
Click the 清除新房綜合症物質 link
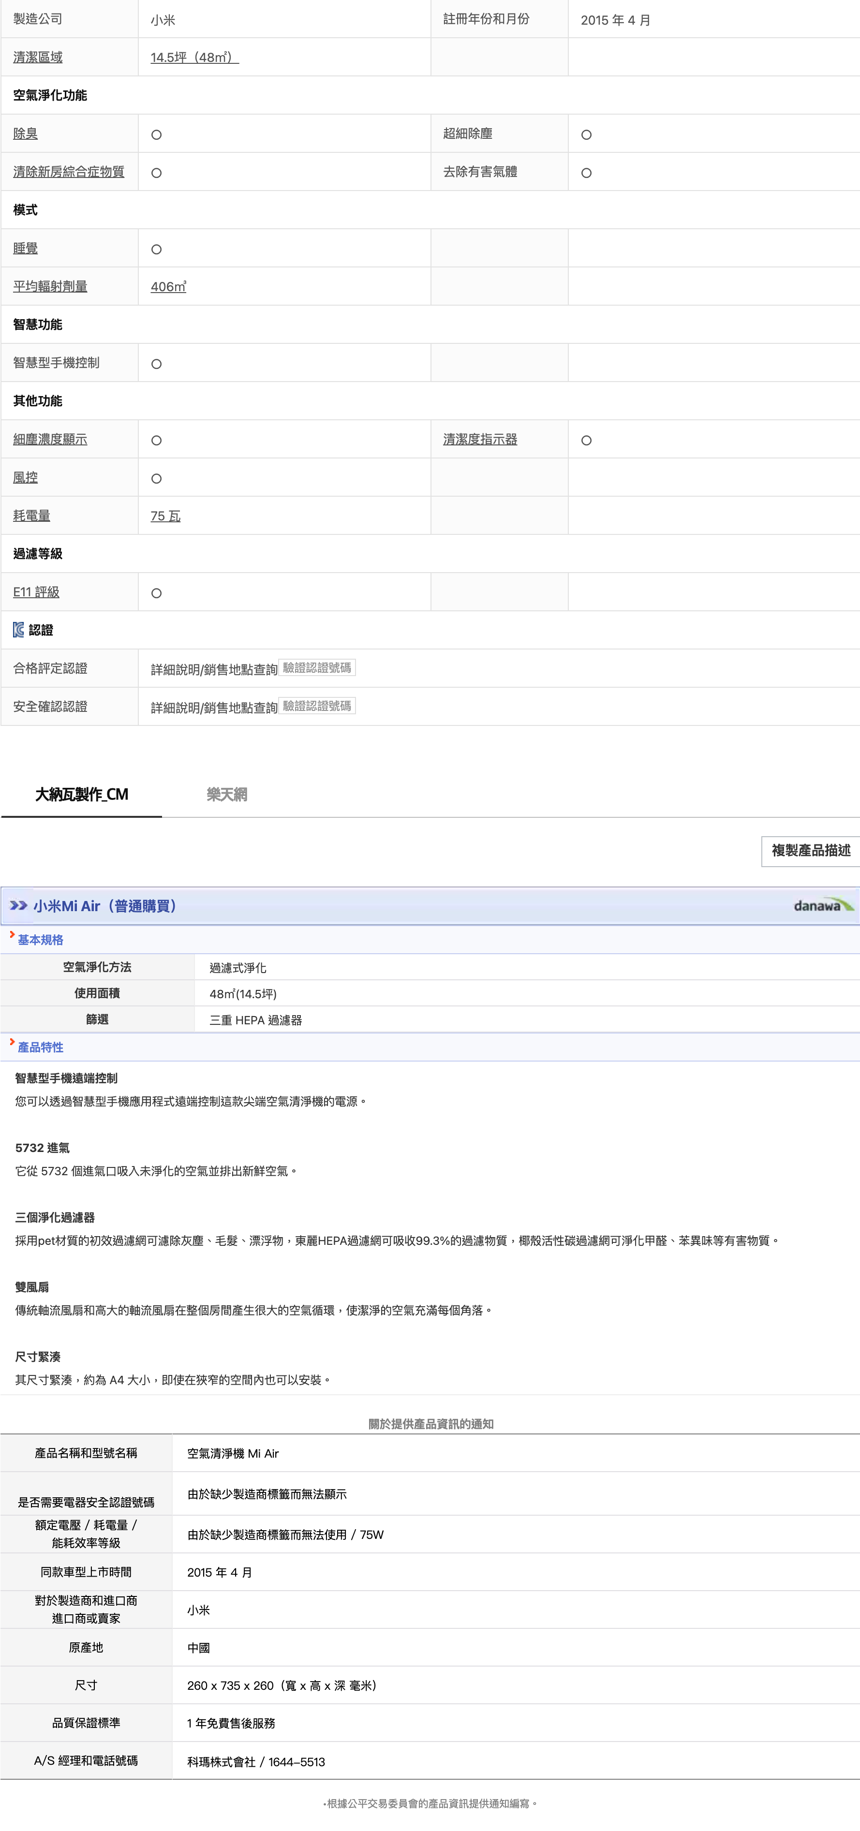pos(68,172)
